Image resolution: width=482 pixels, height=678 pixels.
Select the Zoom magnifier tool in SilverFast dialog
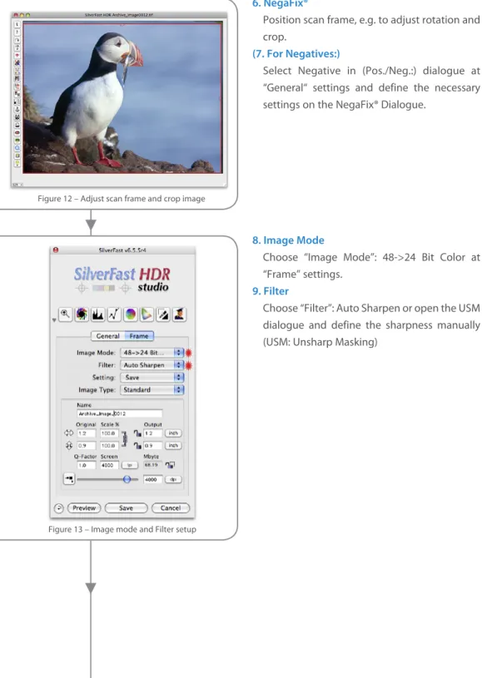(65, 314)
